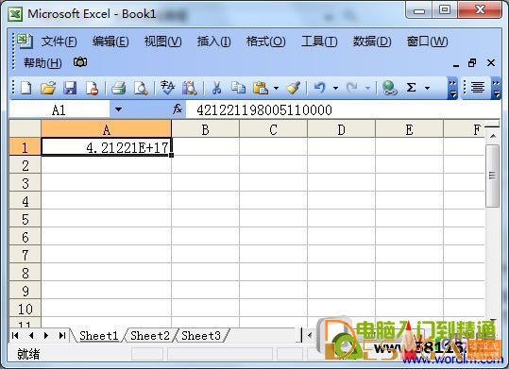Select column A header
The image size is (509, 369).
(107, 129)
